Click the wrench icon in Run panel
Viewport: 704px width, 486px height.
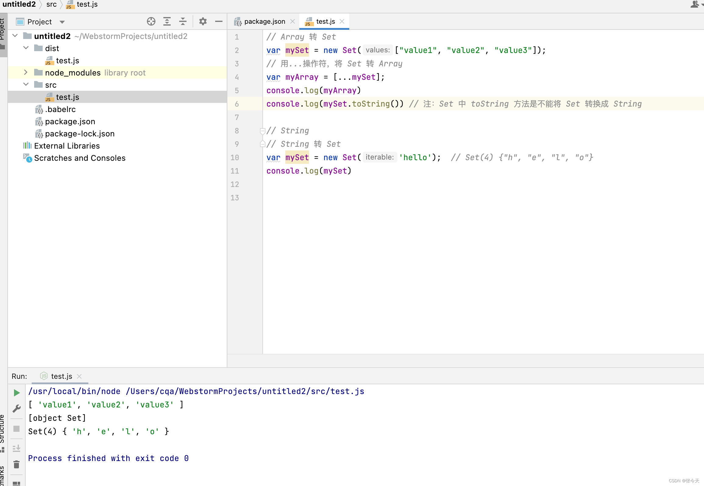17,409
